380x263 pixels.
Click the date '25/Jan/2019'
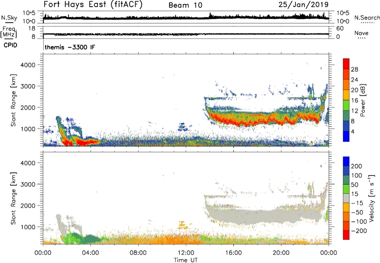click(x=304, y=5)
